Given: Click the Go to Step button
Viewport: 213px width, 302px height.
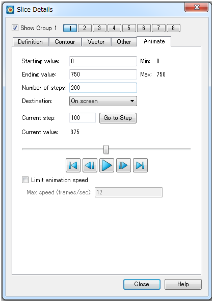Looking at the screenshot, I should pos(118,118).
